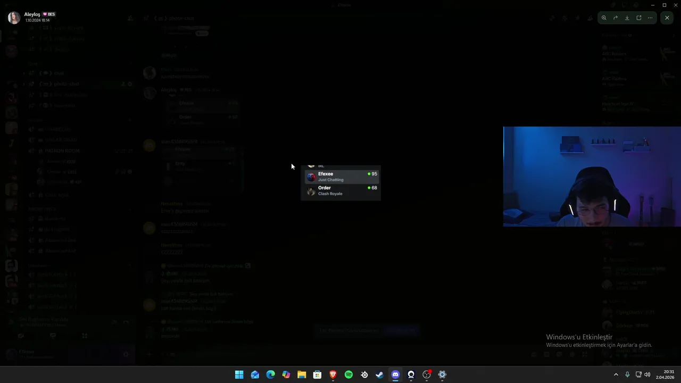Open the webcam app taskbar icon

[x=411, y=374]
